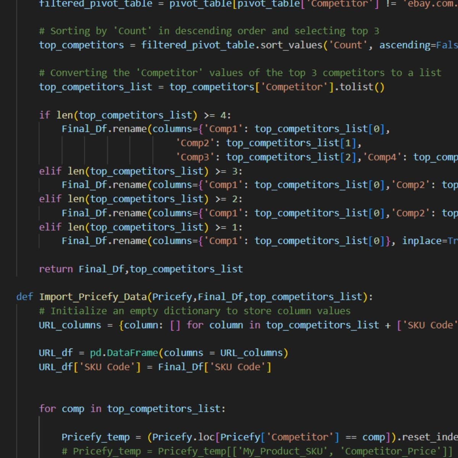Click the comment "# Initialize an empty dictionary to store column values"
This screenshot has width=458, height=458.
point(195,311)
